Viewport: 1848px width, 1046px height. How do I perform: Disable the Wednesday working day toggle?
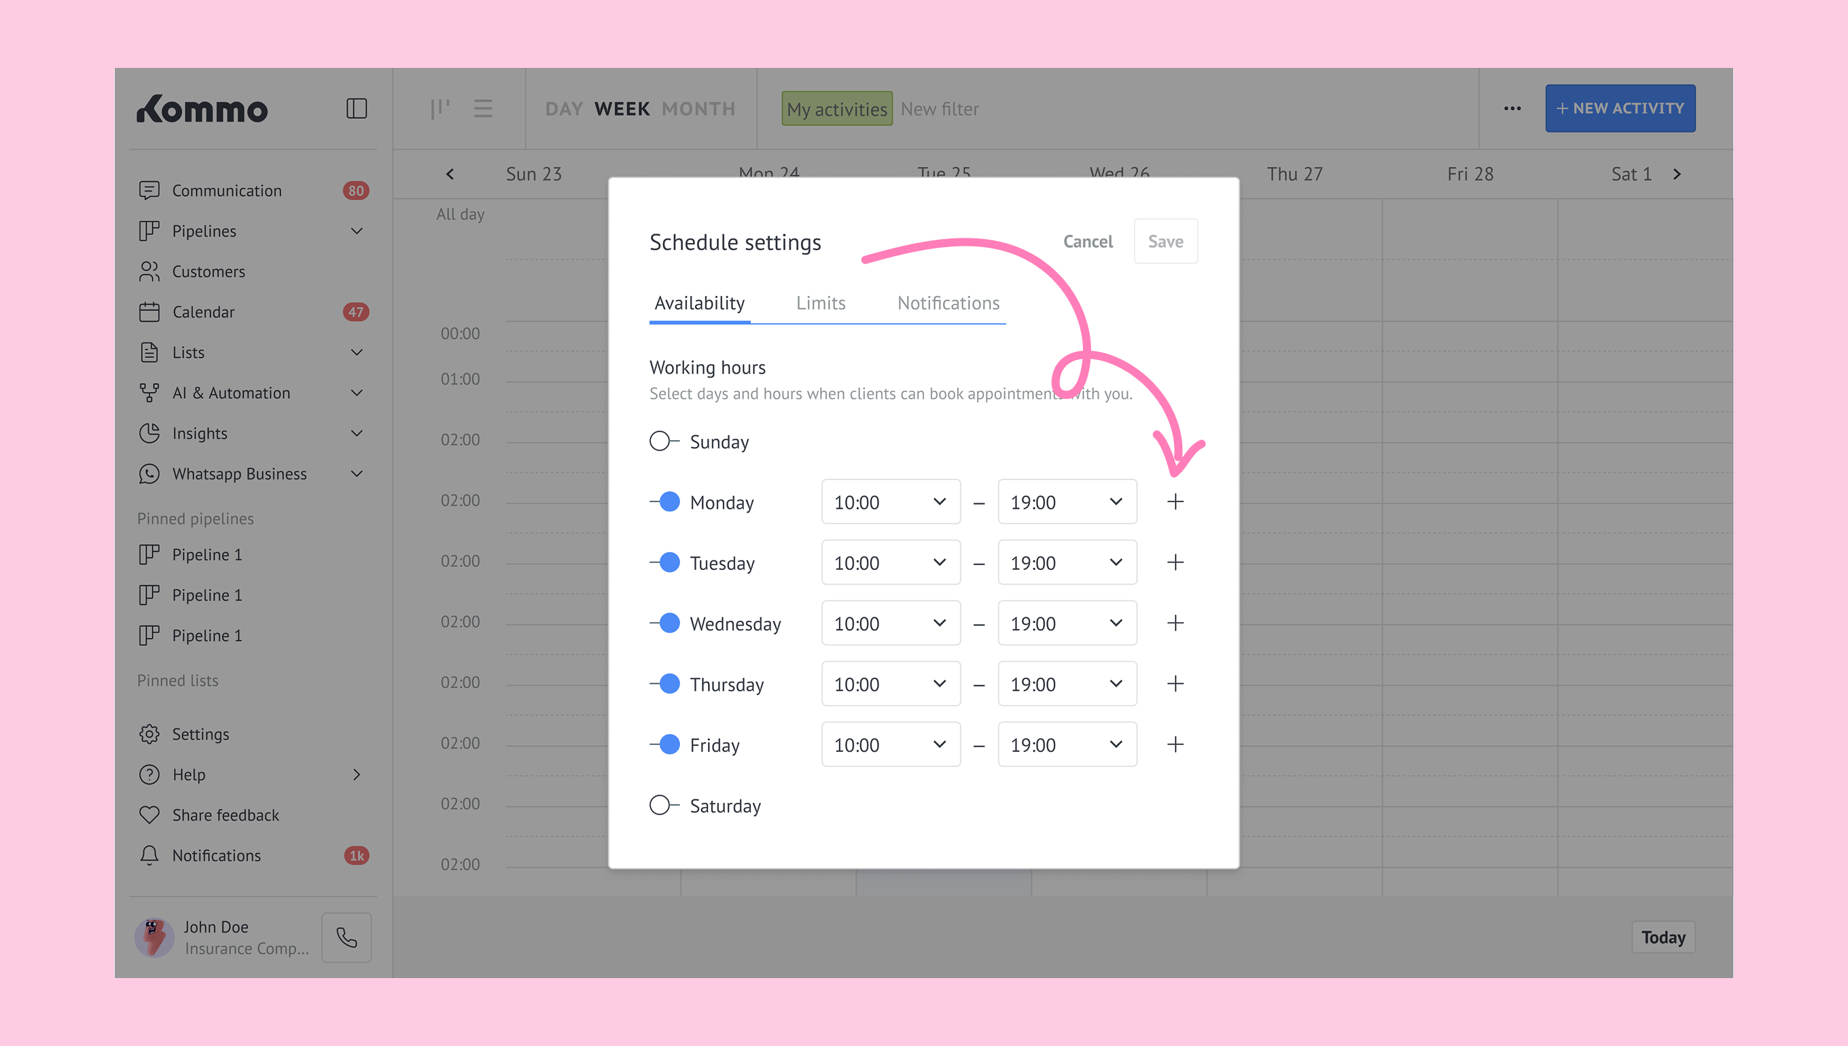tap(664, 623)
